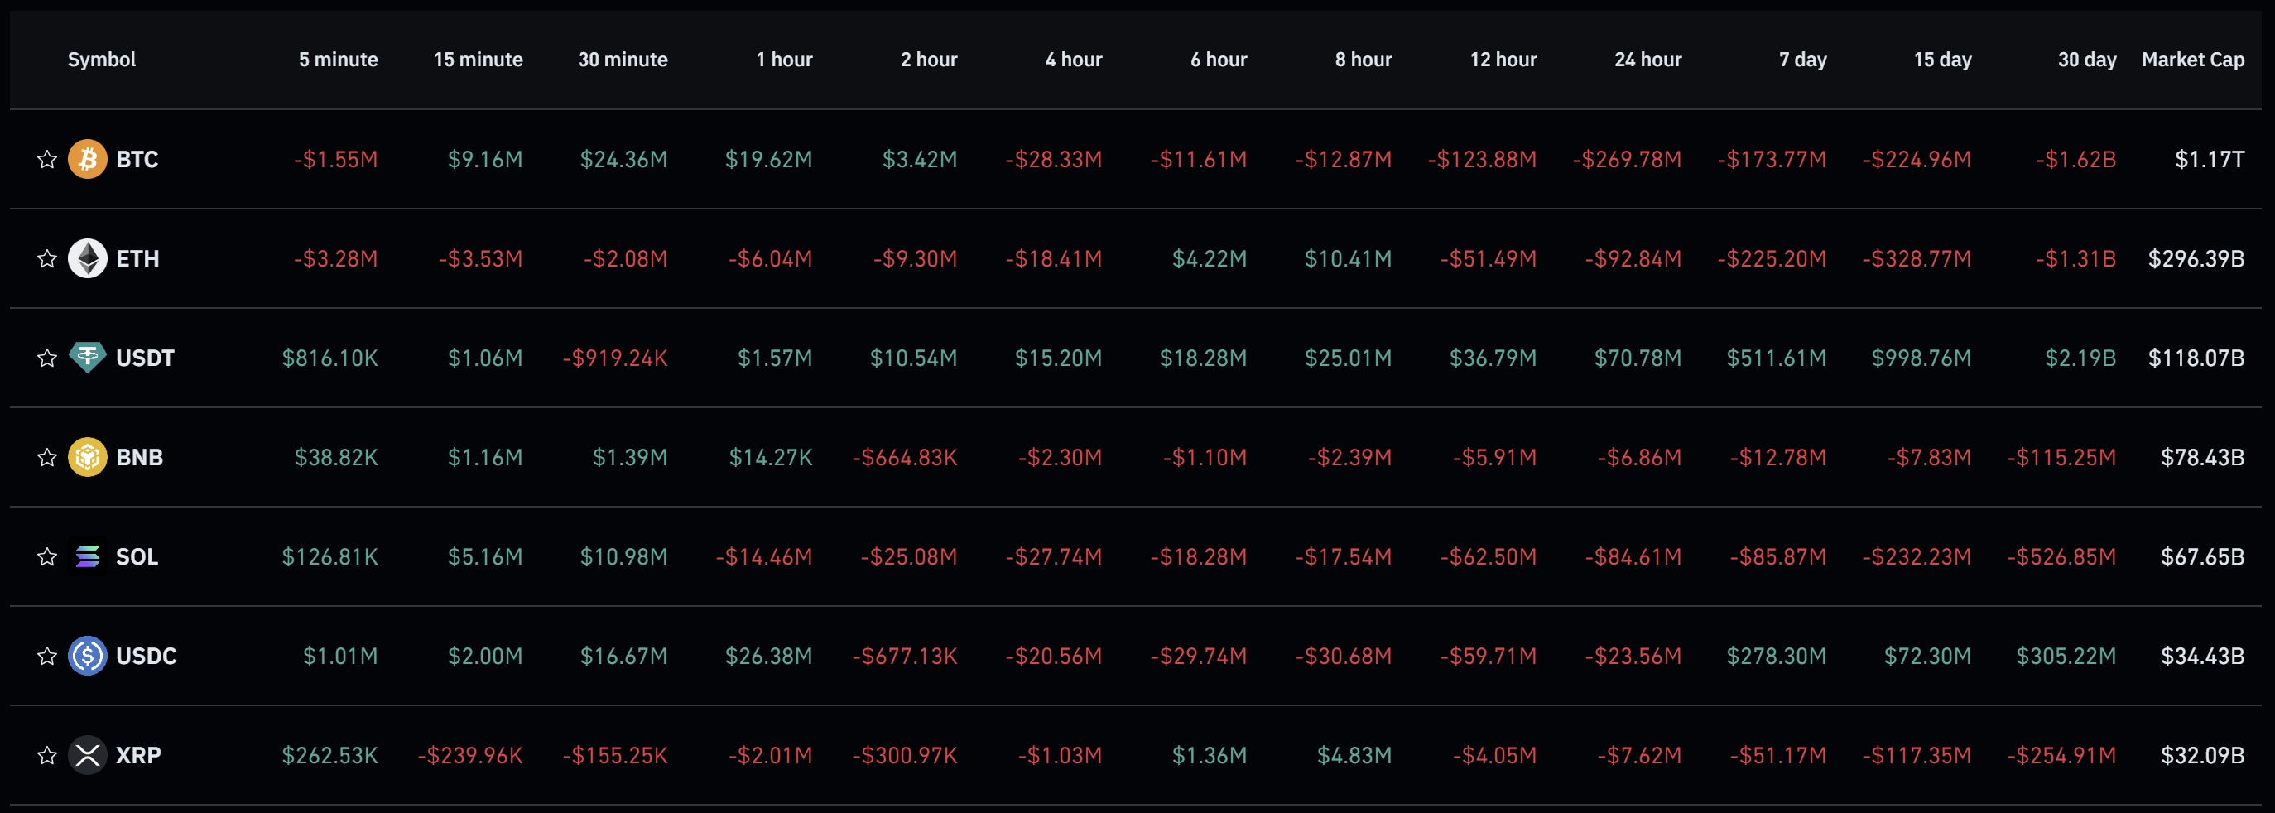Click the Tether USDT logo
2275x813 pixels.
click(x=88, y=358)
